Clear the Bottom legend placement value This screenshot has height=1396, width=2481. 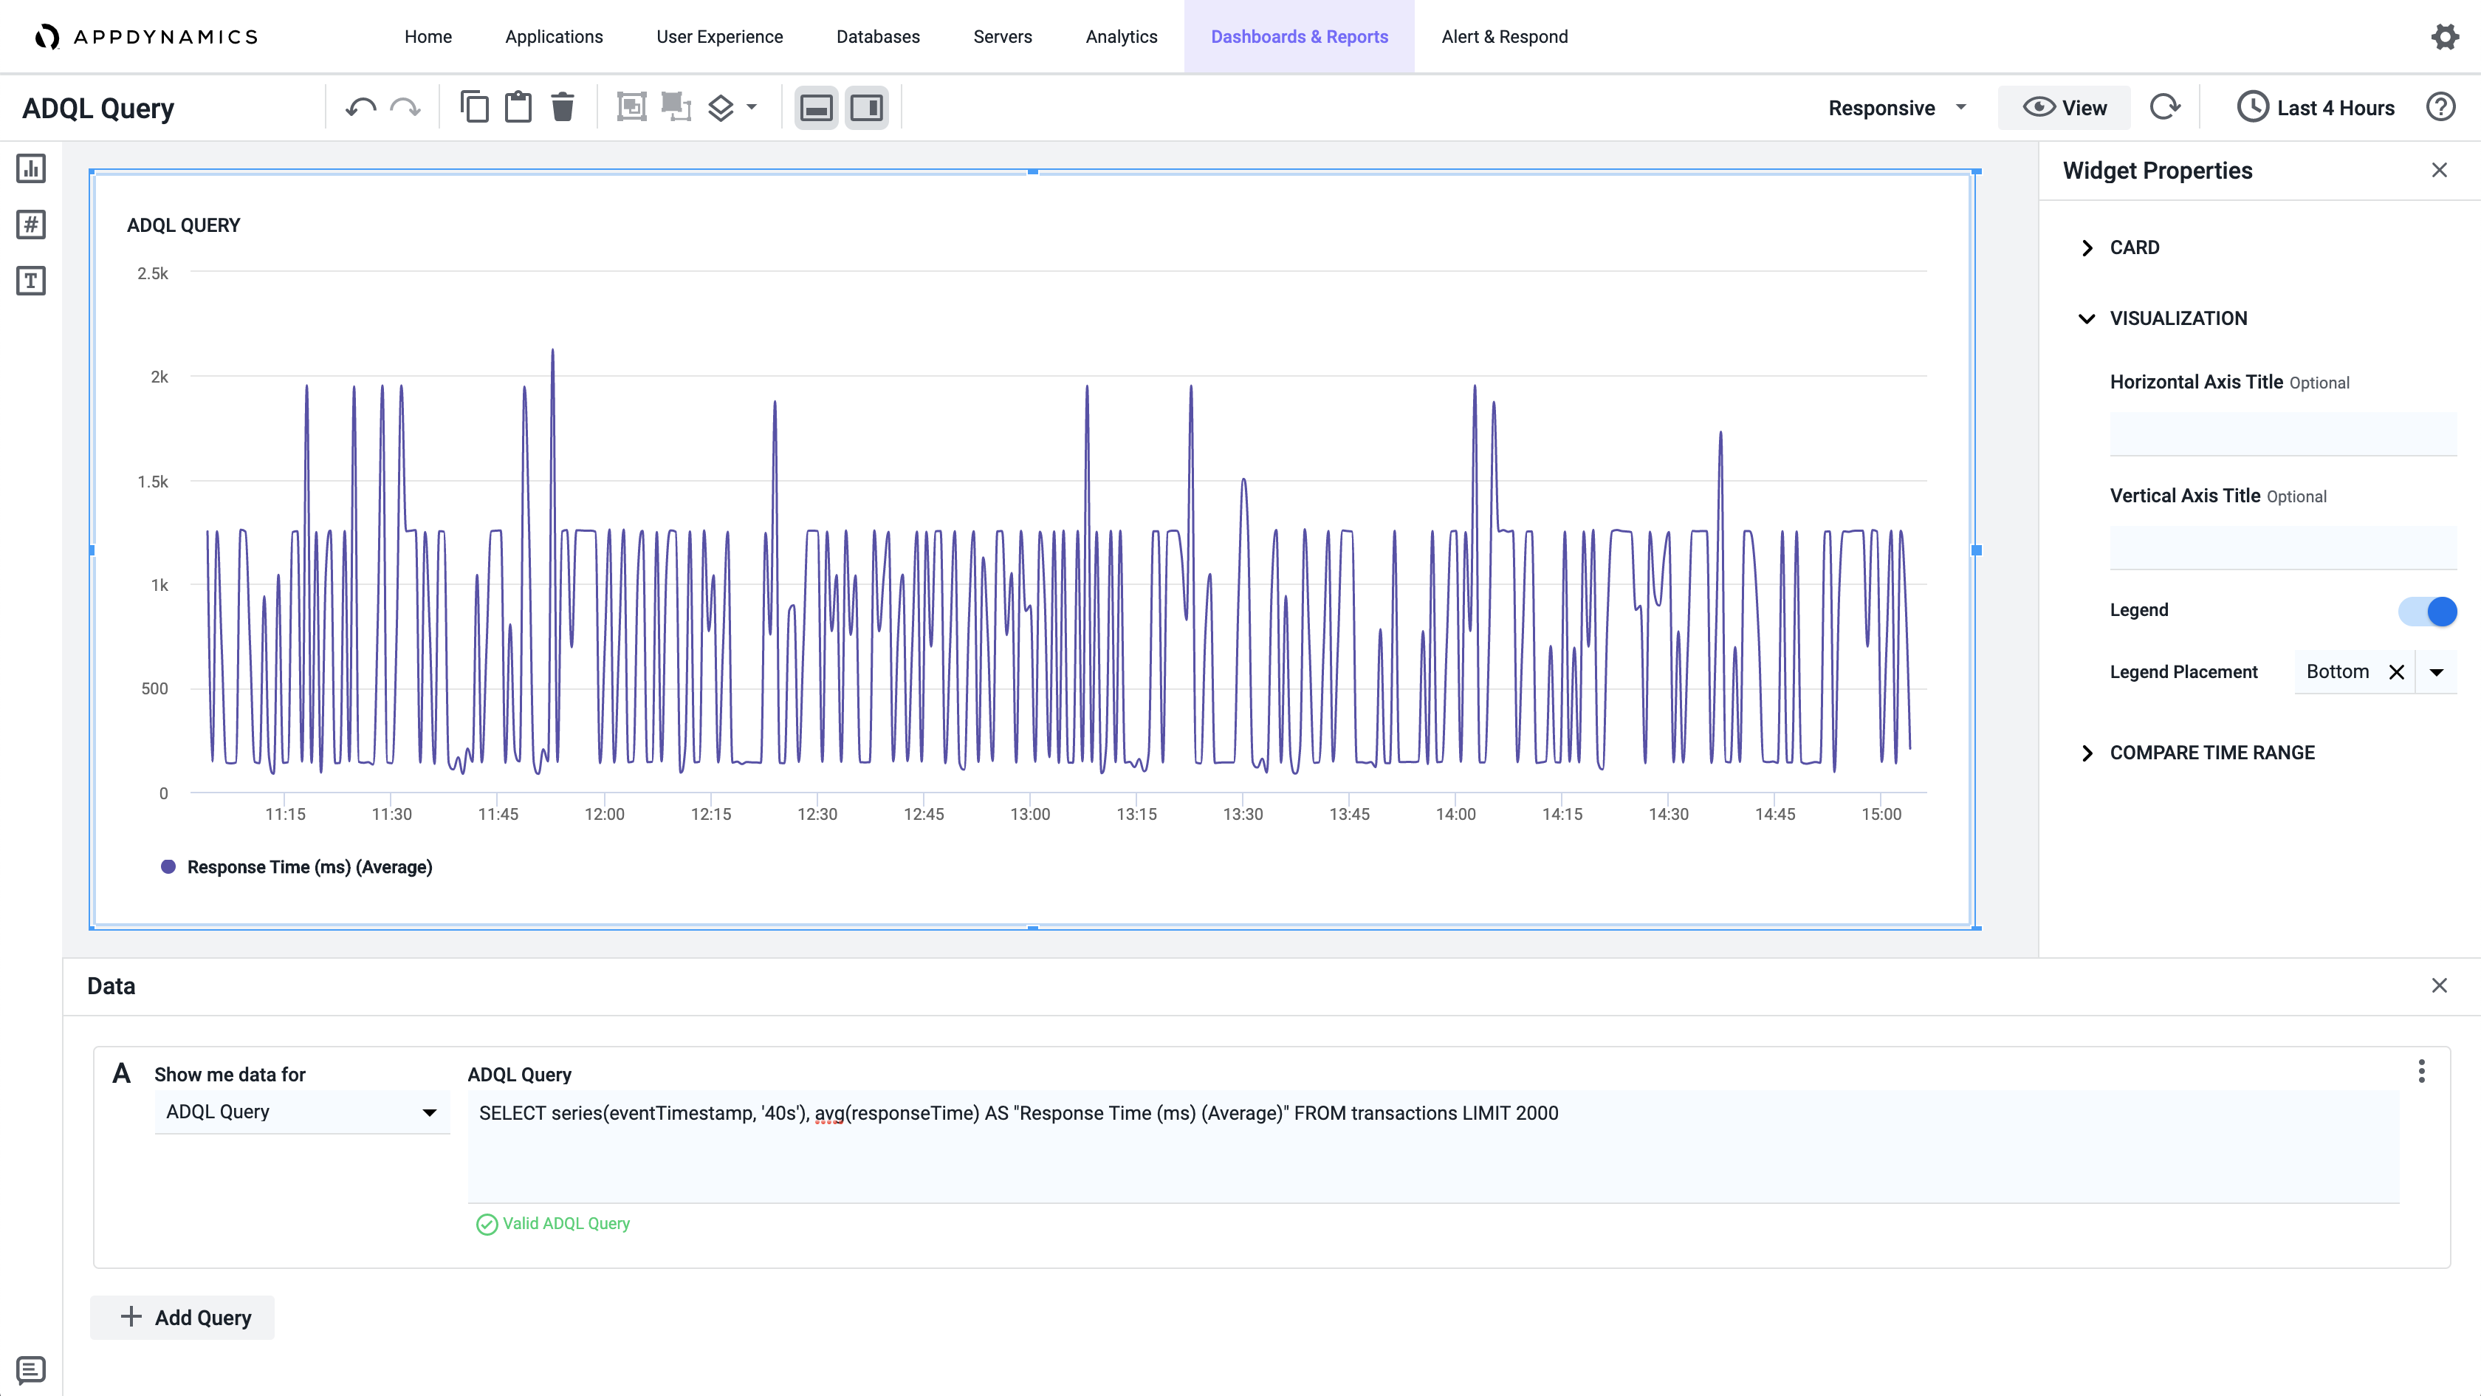(2396, 672)
